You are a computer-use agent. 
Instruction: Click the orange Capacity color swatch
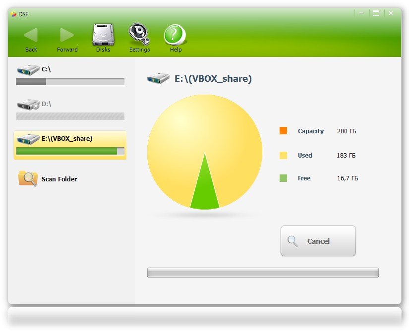pyautogui.click(x=283, y=131)
